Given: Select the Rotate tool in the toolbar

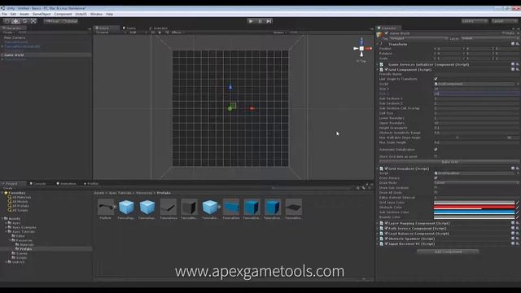Looking at the screenshot, I should coord(24,21).
